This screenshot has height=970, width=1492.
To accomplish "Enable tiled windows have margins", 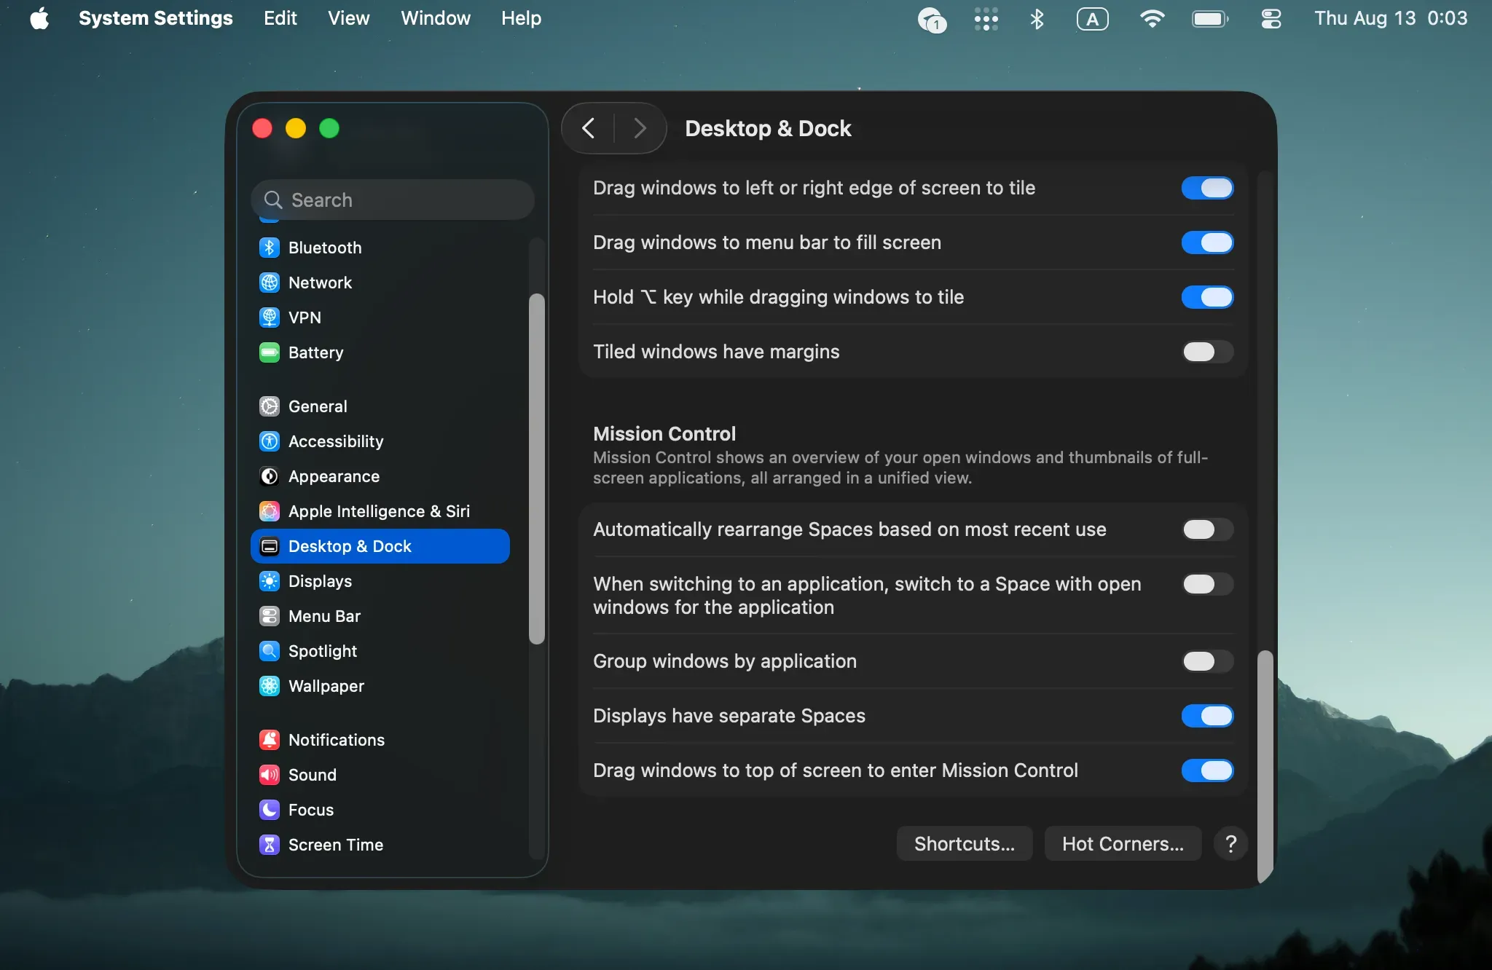I will [x=1207, y=352].
